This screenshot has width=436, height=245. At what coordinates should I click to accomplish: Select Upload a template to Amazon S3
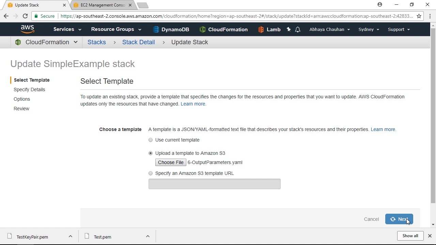tap(151, 153)
